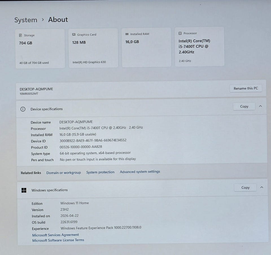Click Device ID value 3000B922-8AE9-467F-9BA6-669674E34552
The width and height of the screenshot is (271, 255).
coord(93,140)
